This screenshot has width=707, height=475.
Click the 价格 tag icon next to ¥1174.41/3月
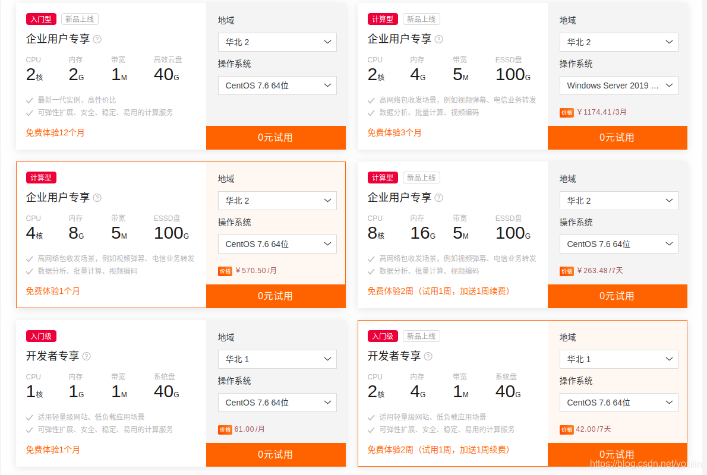click(x=567, y=113)
